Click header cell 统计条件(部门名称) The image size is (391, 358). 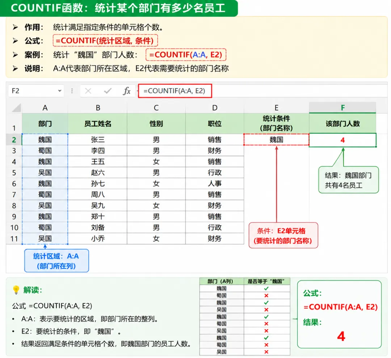point(276,124)
